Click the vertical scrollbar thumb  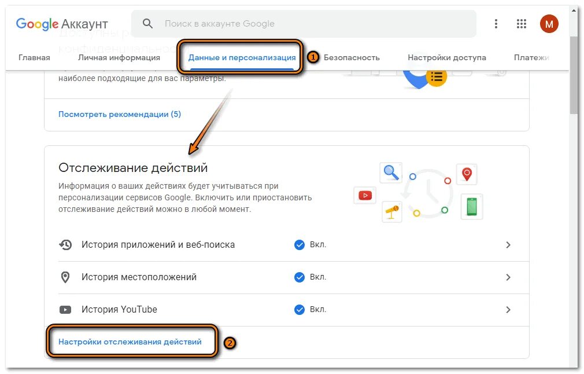pyautogui.click(x=574, y=75)
